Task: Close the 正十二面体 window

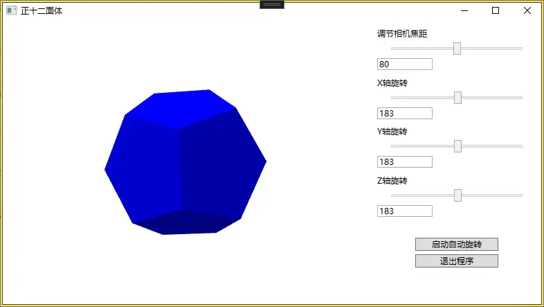Action: [527, 11]
